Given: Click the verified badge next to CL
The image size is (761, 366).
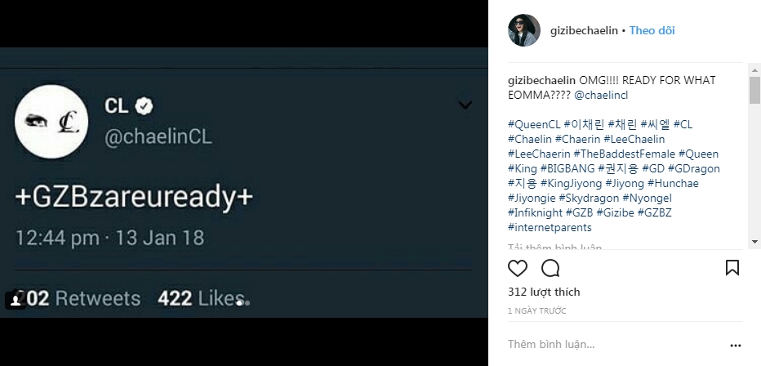Looking at the screenshot, I should tap(144, 105).
